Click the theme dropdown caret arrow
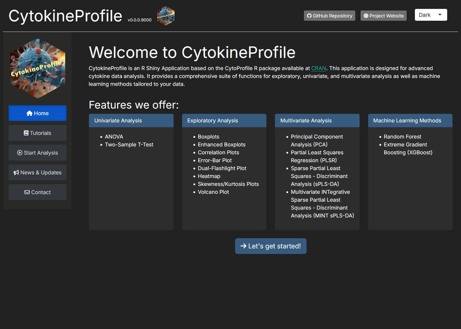The height and width of the screenshot is (329, 461). click(440, 15)
